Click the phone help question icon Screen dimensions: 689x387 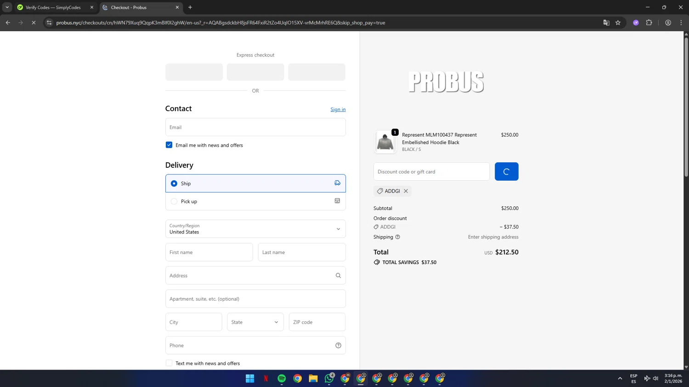pyautogui.click(x=338, y=345)
